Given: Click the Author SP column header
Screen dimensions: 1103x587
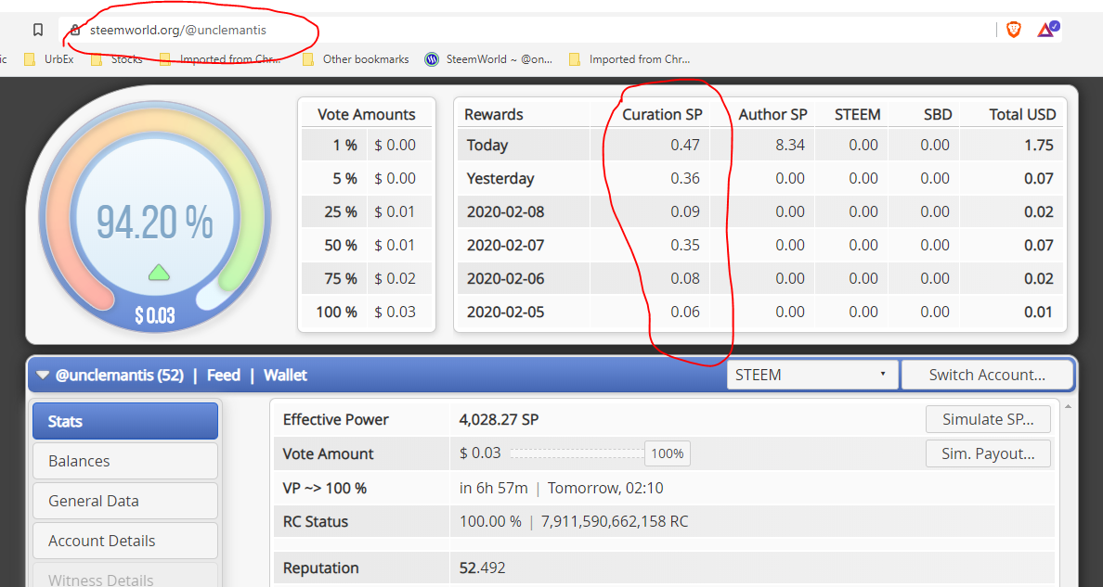Looking at the screenshot, I should 772,114.
